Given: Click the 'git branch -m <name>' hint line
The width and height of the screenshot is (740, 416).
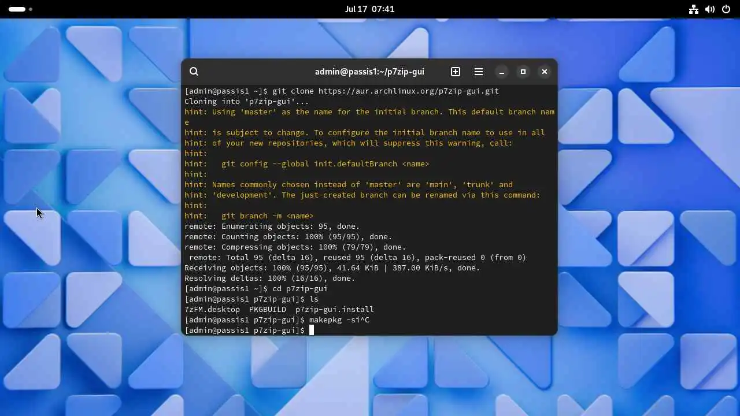Looking at the screenshot, I should click(x=249, y=216).
